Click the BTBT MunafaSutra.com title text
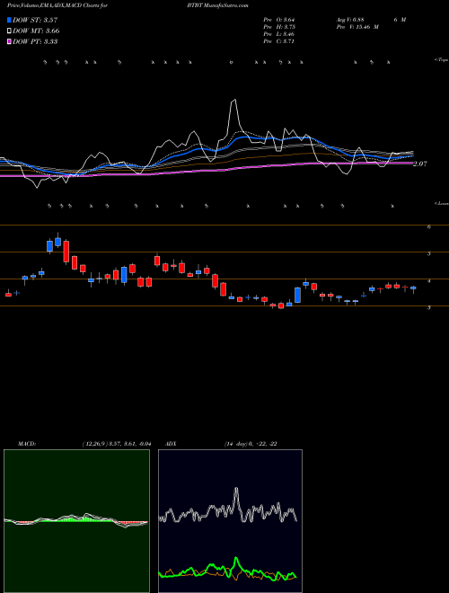This screenshot has width=449, height=593. click(217, 6)
